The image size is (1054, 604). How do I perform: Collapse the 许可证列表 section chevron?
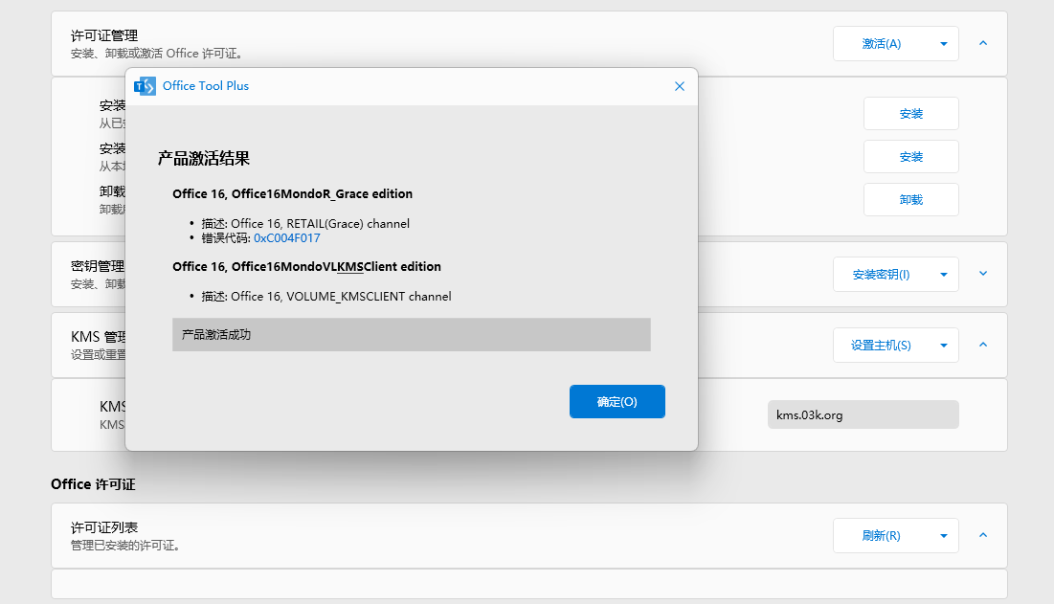coord(983,535)
